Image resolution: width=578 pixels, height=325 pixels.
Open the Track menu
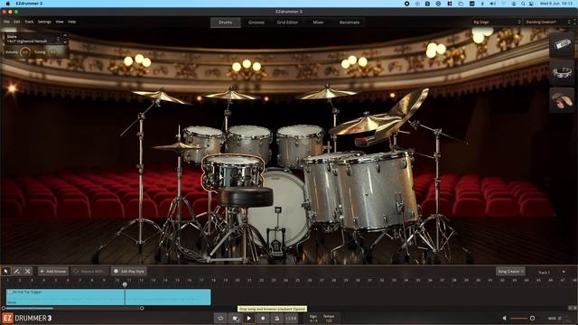(29, 22)
